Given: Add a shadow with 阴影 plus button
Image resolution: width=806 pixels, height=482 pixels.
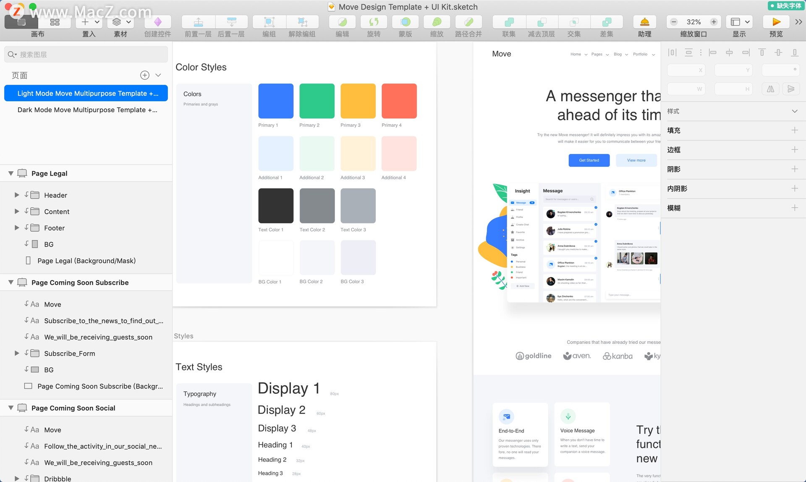Looking at the screenshot, I should click(794, 169).
